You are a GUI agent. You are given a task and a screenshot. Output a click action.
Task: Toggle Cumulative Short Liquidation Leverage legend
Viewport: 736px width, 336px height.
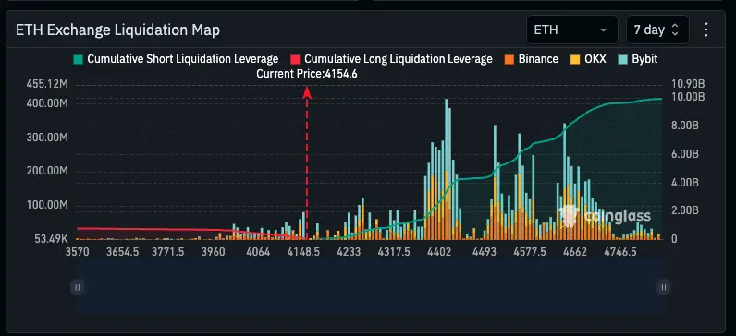[176, 59]
